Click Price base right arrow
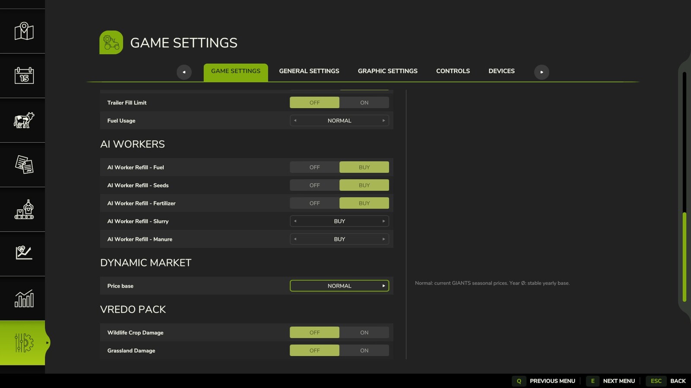691x388 pixels. pyautogui.click(x=384, y=286)
